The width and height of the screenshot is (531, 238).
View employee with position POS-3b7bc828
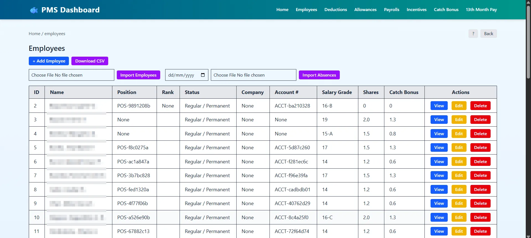[x=439, y=176]
